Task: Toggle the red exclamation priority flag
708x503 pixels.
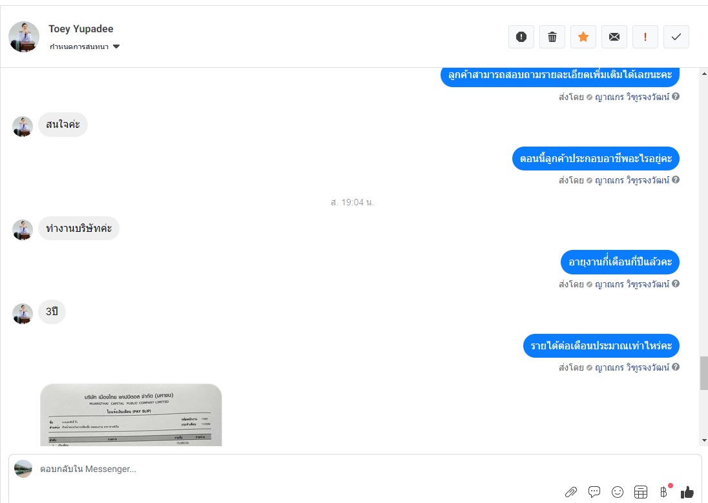Action: (645, 37)
